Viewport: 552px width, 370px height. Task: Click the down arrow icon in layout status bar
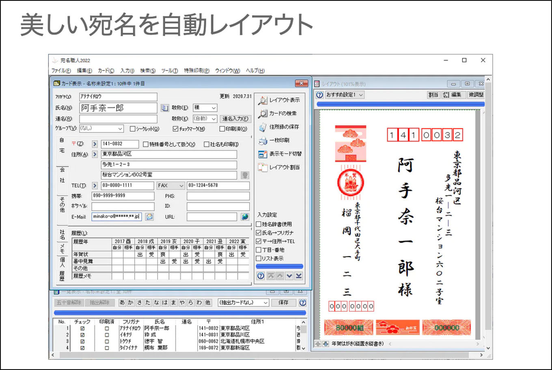326,344
